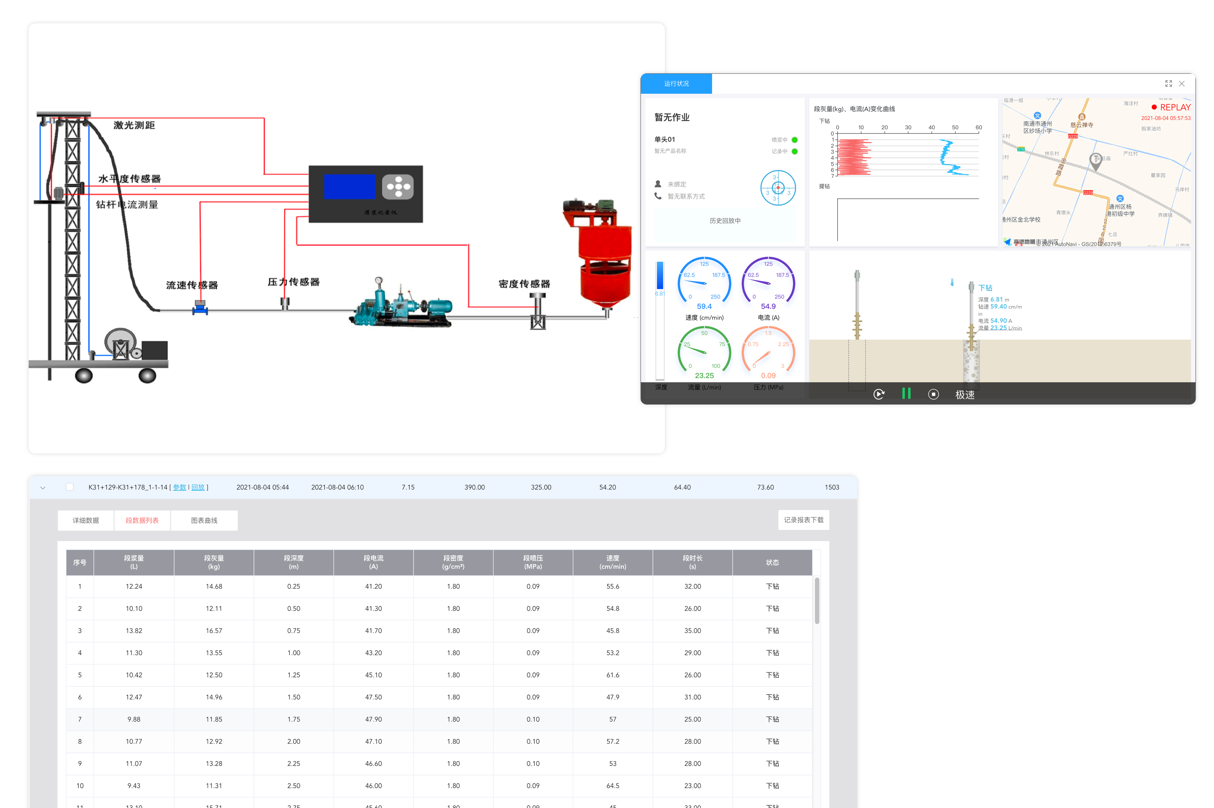Viewport: 1214px width, 808px height.
Task: Click the replay restart icon
Action: click(x=878, y=394)
